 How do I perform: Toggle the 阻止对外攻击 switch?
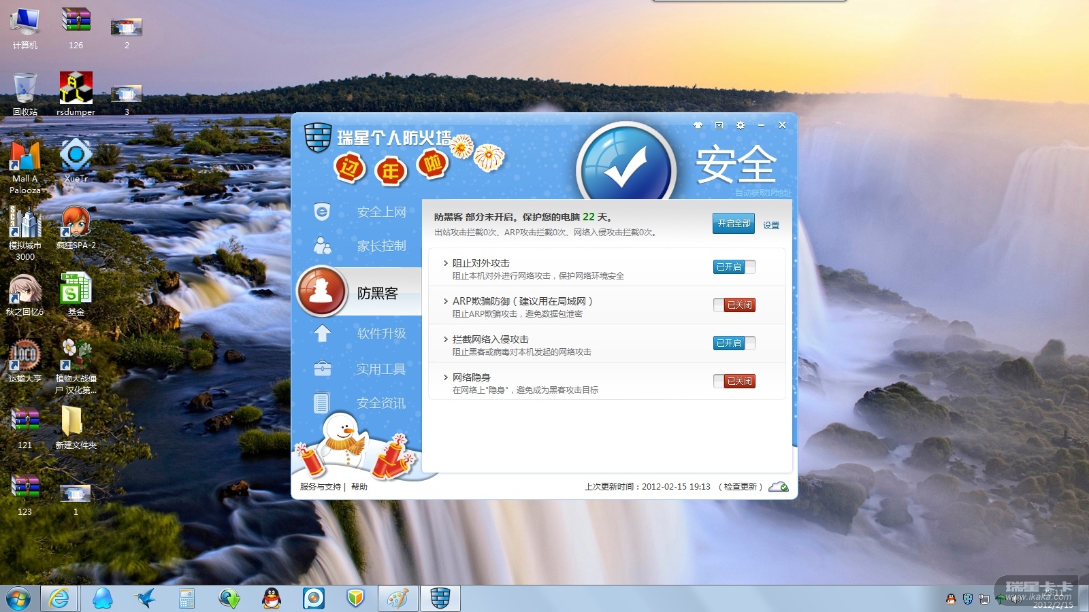pos(734,267)
